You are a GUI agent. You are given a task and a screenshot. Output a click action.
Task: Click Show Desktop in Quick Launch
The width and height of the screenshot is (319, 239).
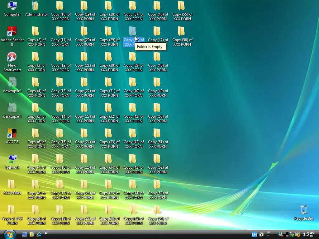point(24,235)
